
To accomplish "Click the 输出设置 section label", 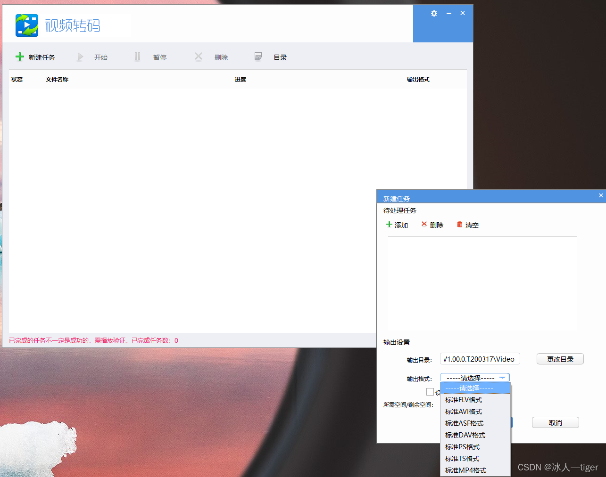I will click(397, 342).
